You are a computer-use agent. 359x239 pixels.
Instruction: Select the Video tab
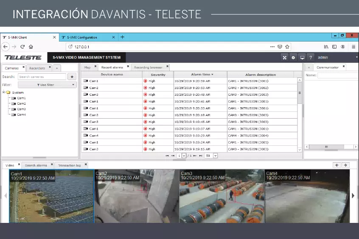10,165
